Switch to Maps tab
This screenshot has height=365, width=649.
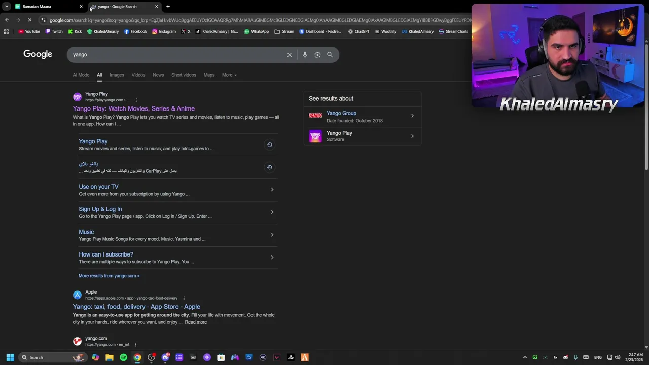pos(209,75)
